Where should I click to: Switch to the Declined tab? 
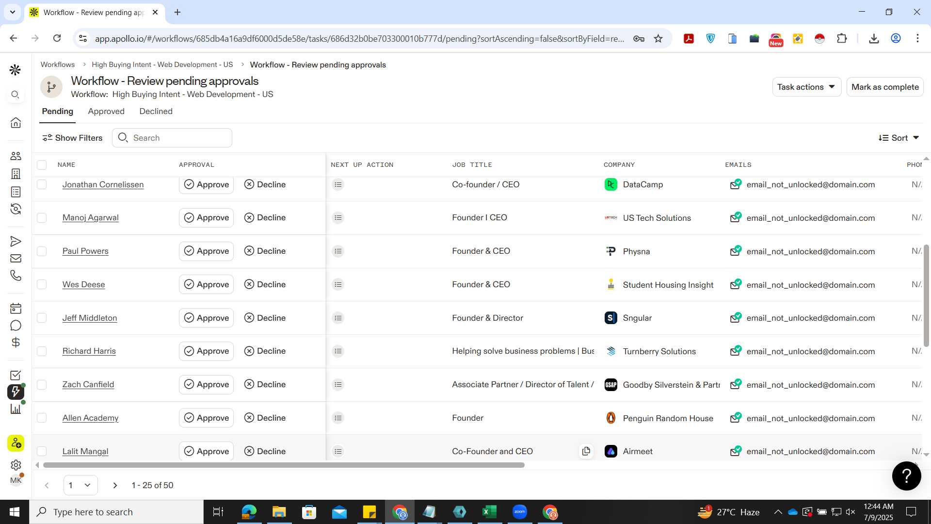(x=156, y=111)
